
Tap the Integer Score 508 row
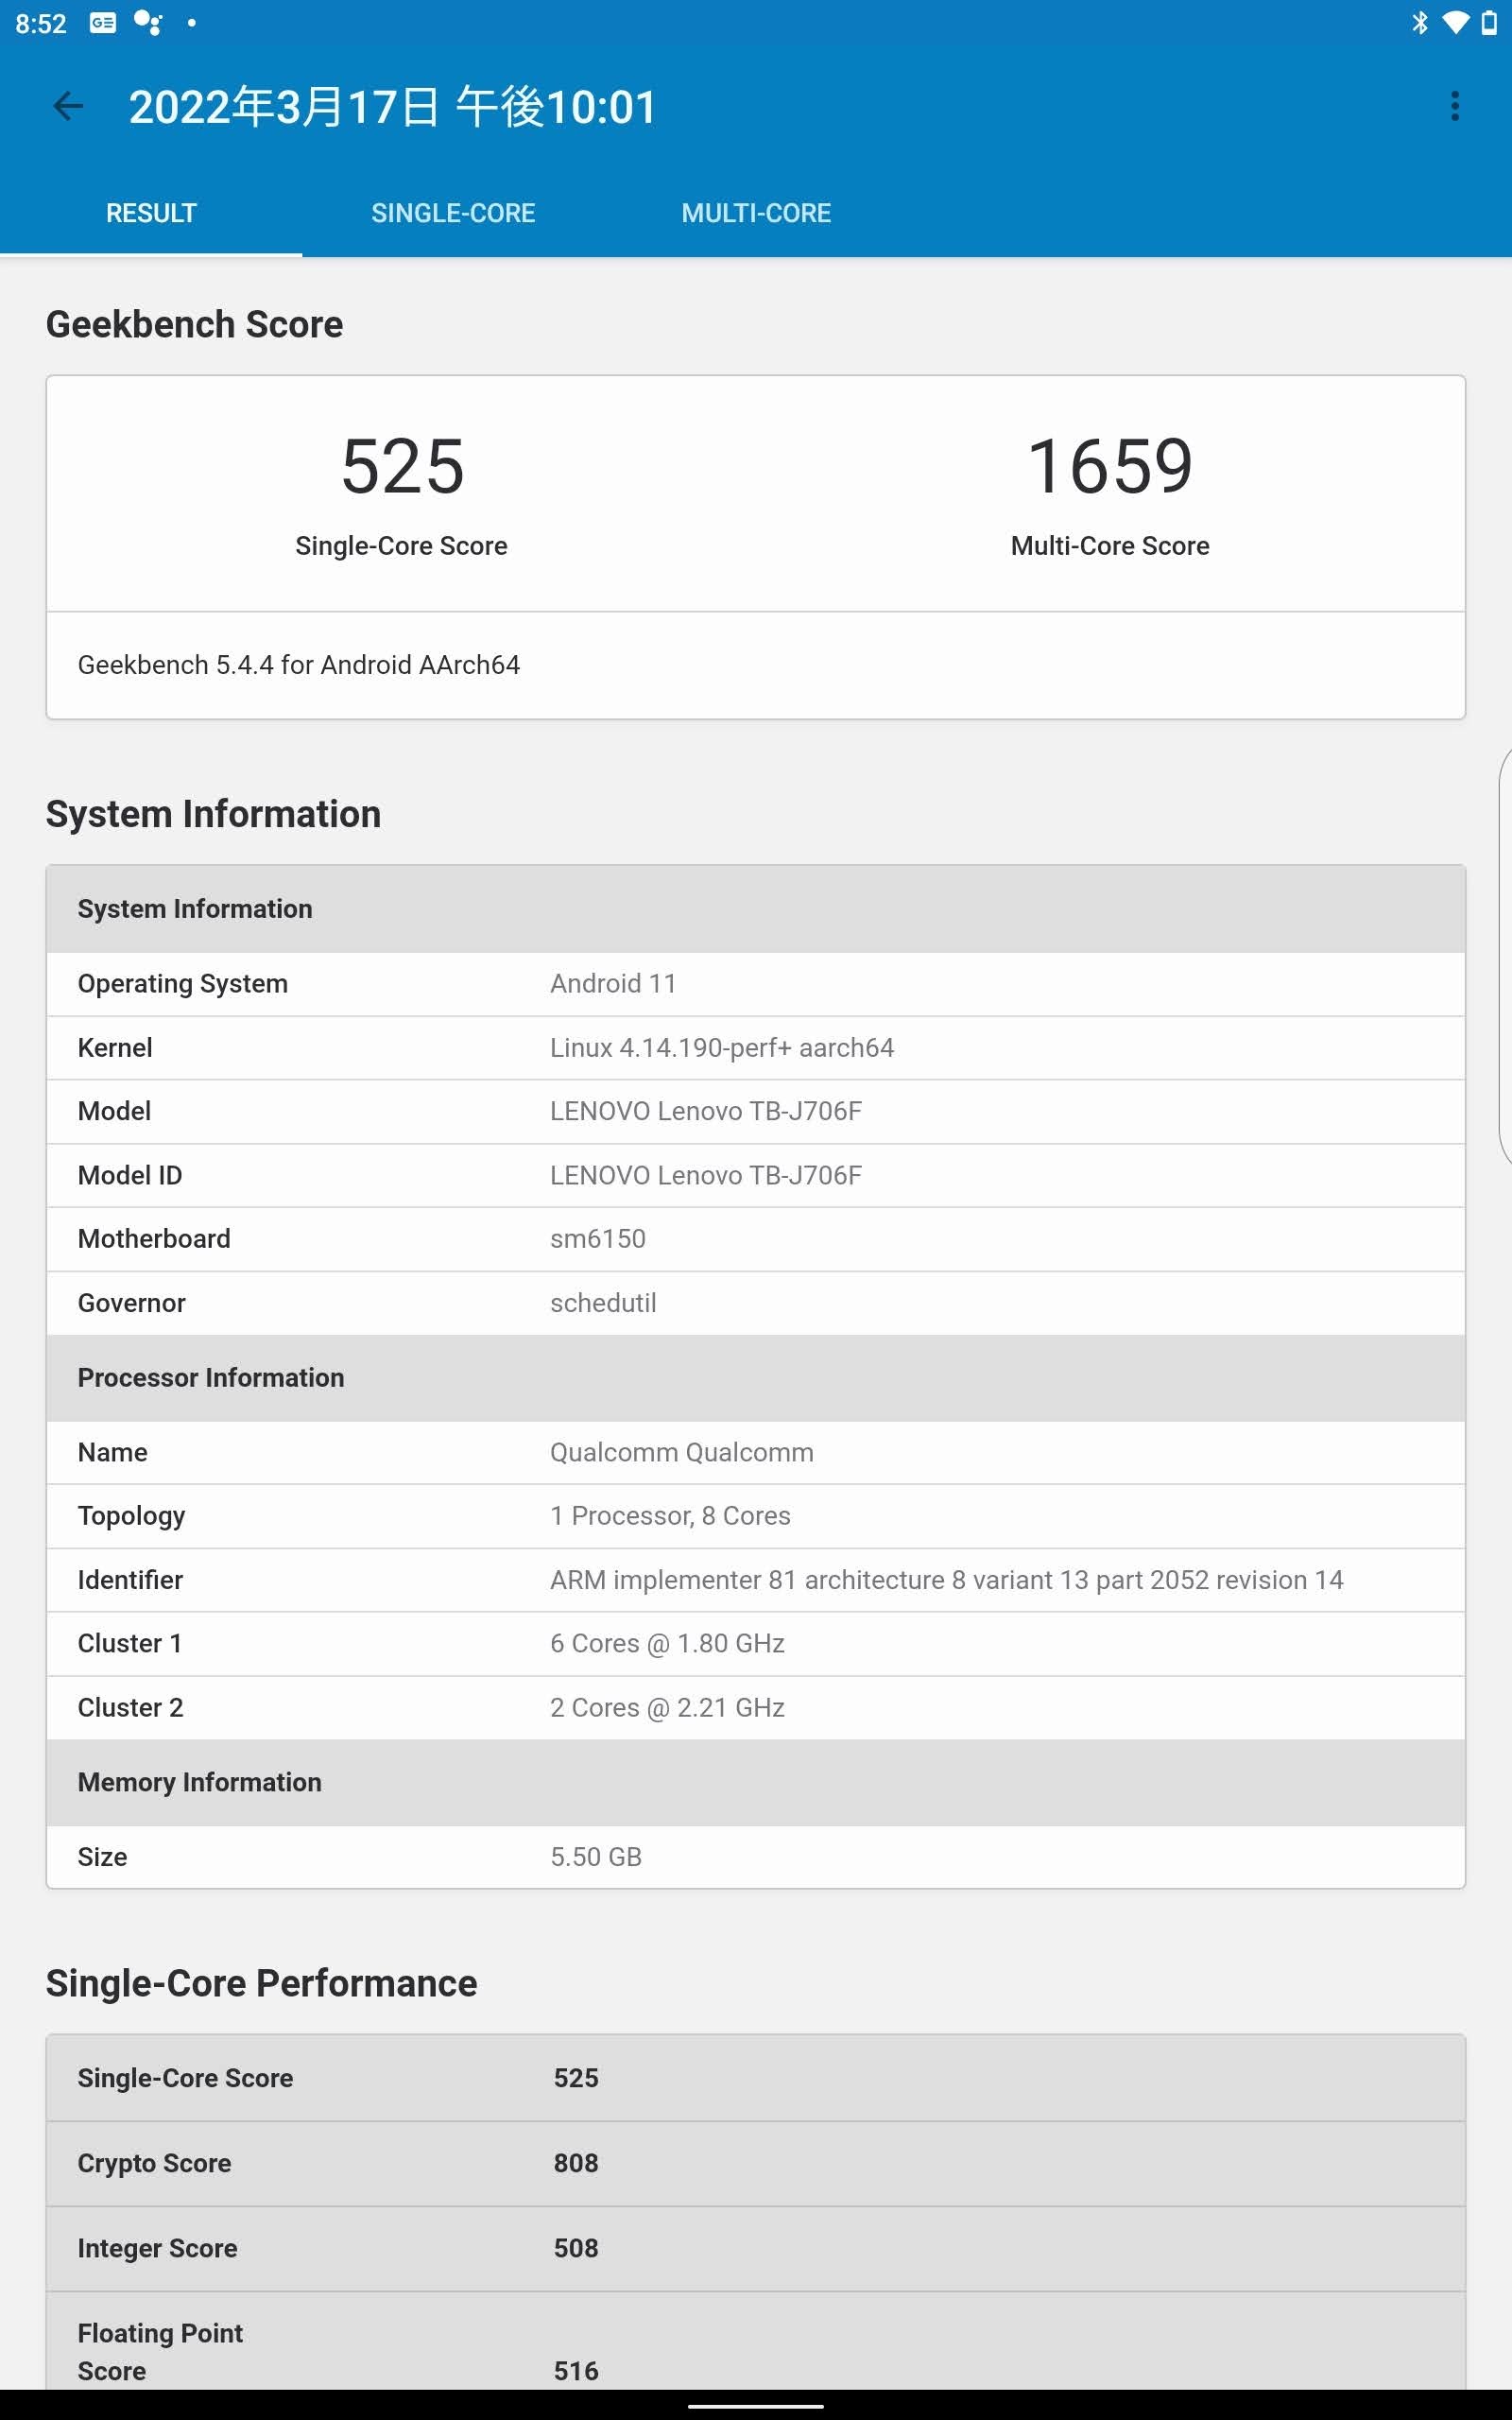point(756,2248)
